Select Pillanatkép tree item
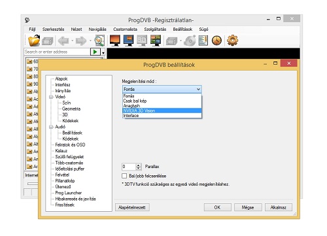Screen dimensions: 327x236 tap(65, 180)
